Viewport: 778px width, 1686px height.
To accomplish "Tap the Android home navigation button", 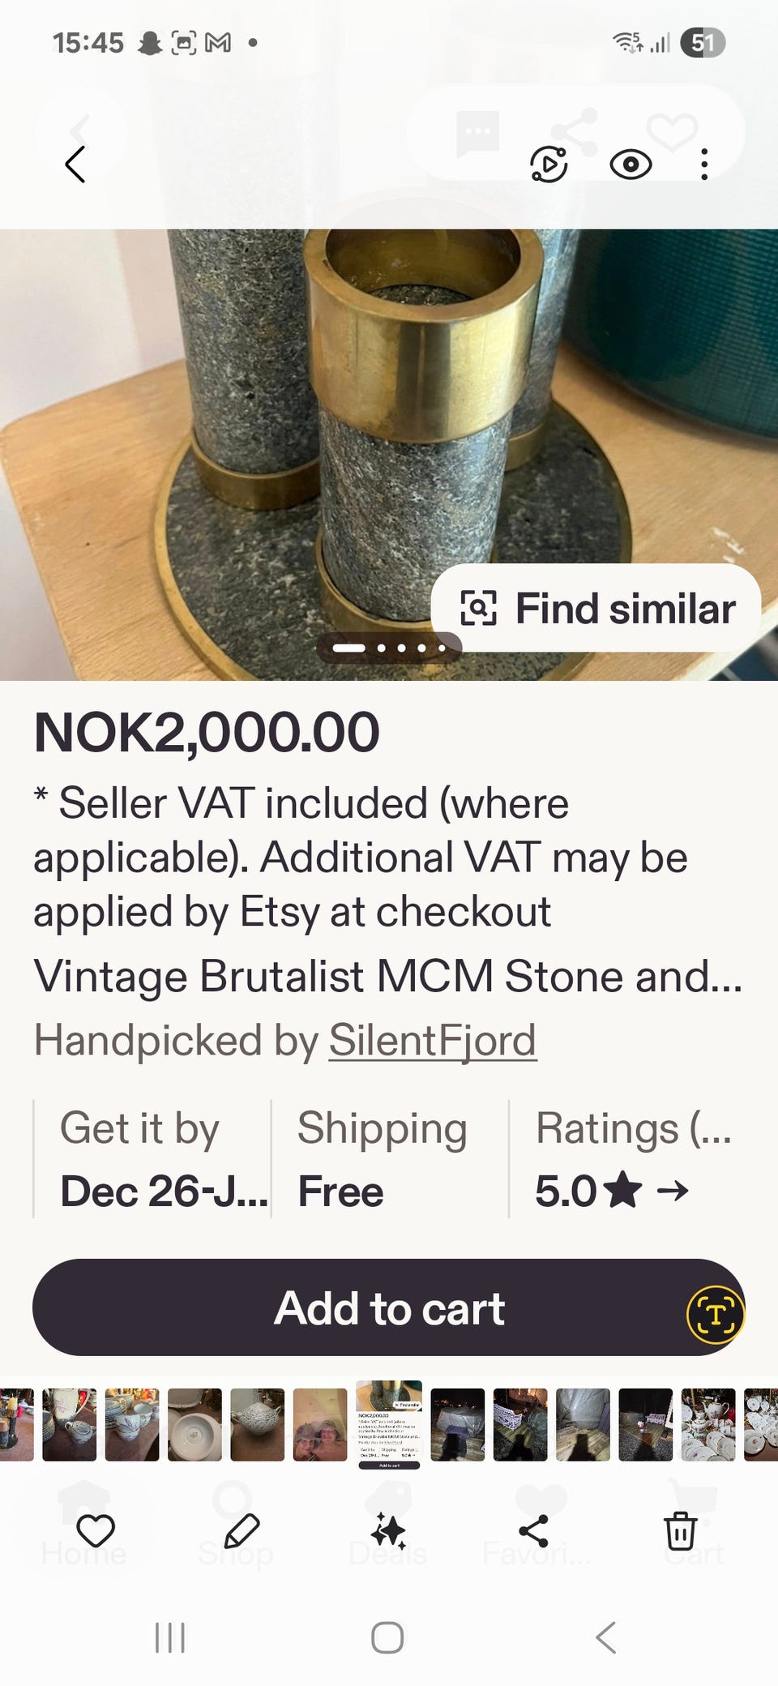I will point(387,1637).
